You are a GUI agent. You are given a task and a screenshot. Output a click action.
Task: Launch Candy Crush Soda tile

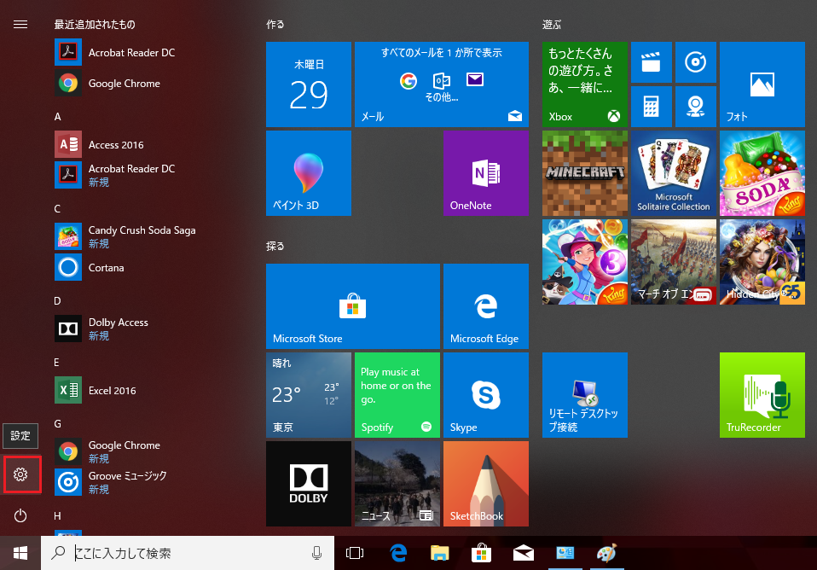pos(762,173)
